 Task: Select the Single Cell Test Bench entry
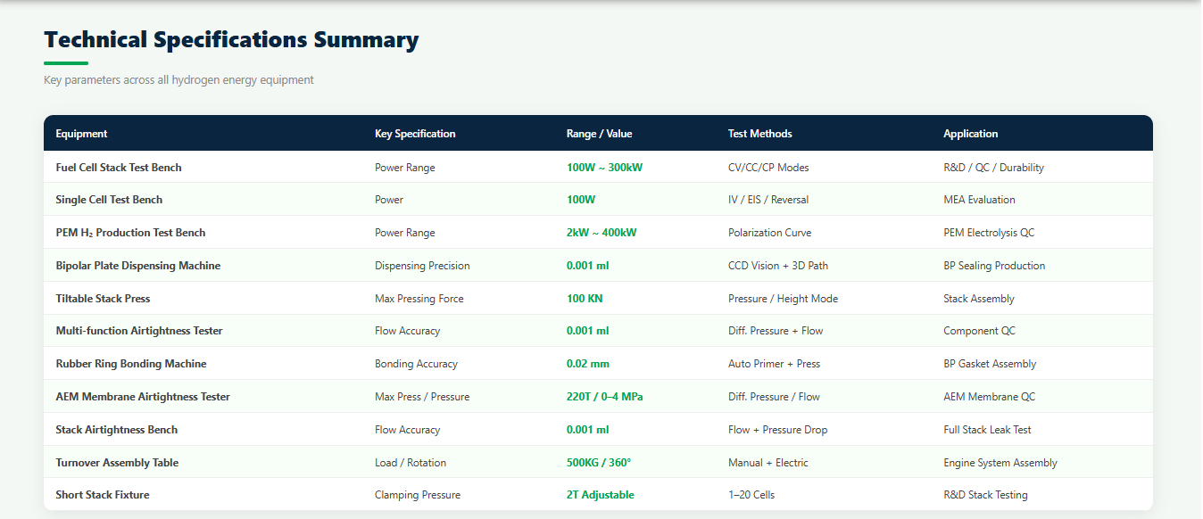point(109,200)
